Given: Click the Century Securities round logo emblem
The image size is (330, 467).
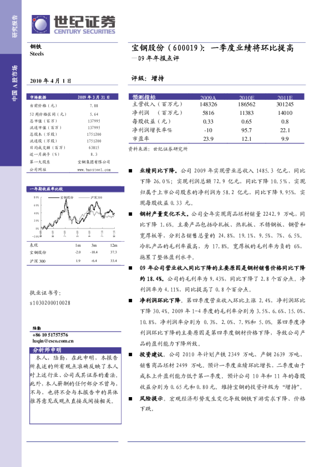Looking at the screenshot, I should click(x=41, y=24).
